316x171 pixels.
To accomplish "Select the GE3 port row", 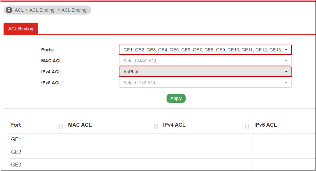I will pyautogui.click(x=162, y=165).
